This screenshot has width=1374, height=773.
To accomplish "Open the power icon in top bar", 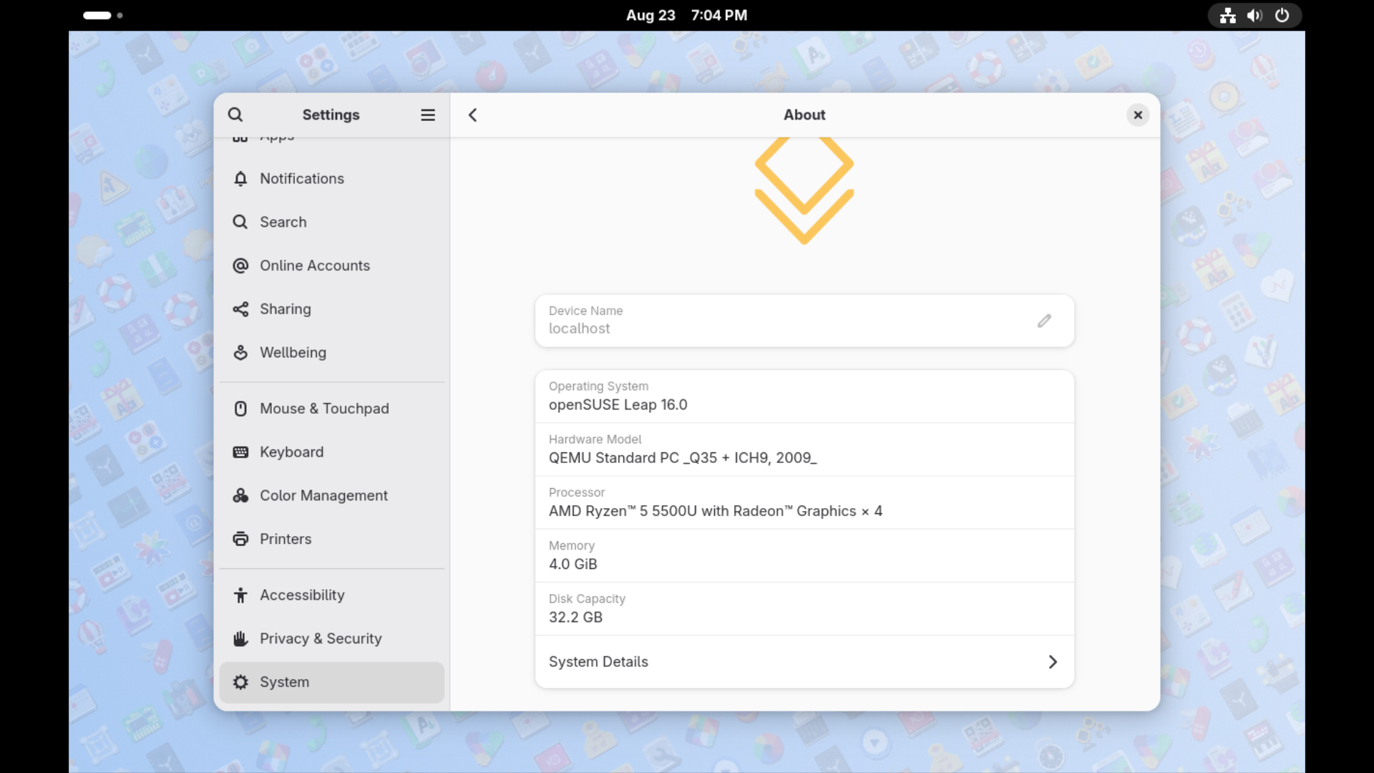I will (x=1282, y=15).
